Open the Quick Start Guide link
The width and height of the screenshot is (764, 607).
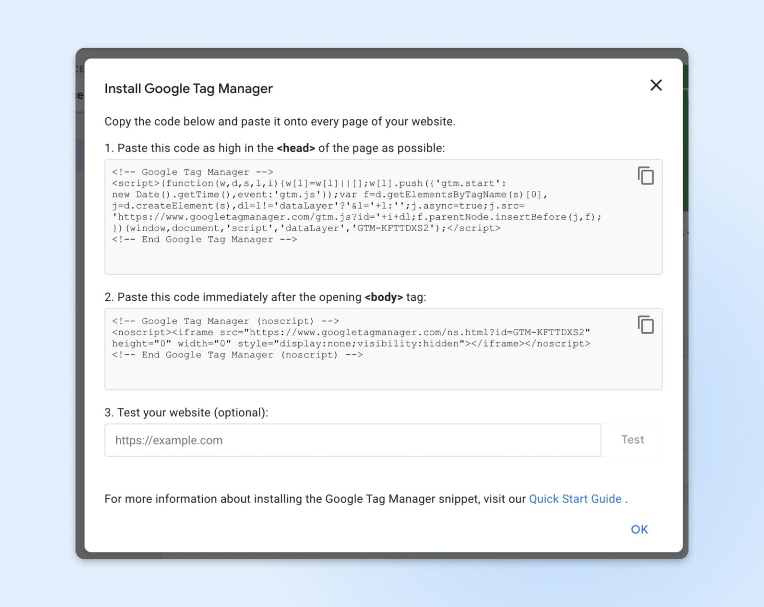pyautogui.click(x=575, y=499)
